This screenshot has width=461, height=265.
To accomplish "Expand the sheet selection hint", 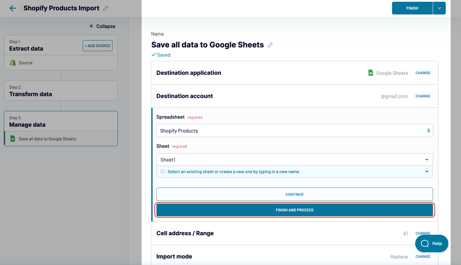I will click(427, 171).
